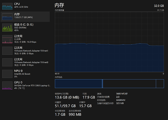Click the 323 MB hardware reserved value
This screenshot has height=120, width=168.
[x=120, y=103]
